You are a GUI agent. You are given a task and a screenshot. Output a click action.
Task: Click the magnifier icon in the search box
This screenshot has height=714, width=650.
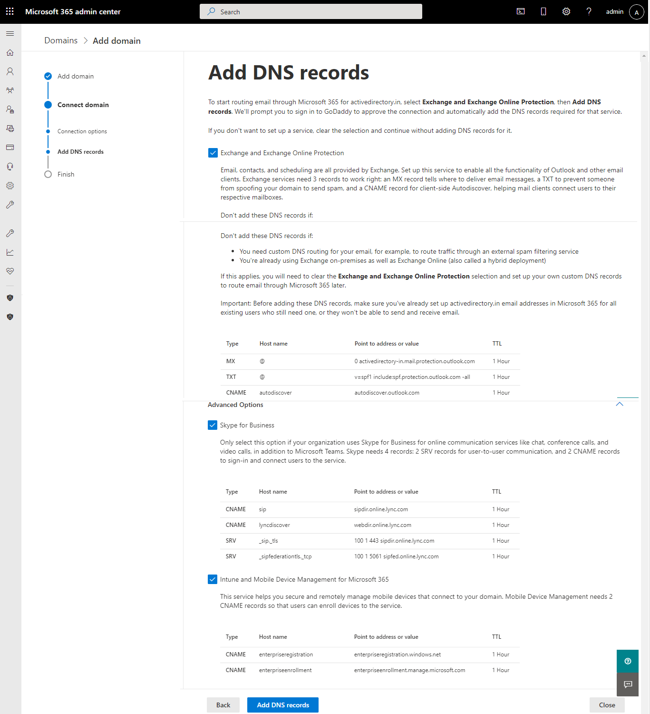211,11
